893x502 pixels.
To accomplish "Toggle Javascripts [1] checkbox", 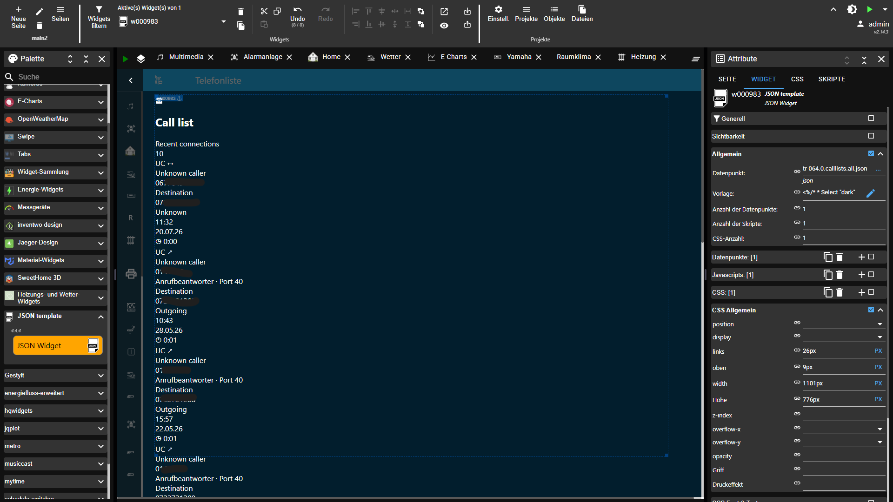I will [x=871, y=274].
